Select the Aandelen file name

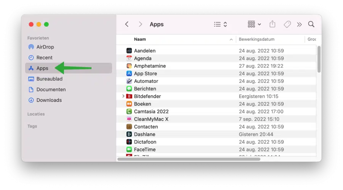(x=144, y=51)
